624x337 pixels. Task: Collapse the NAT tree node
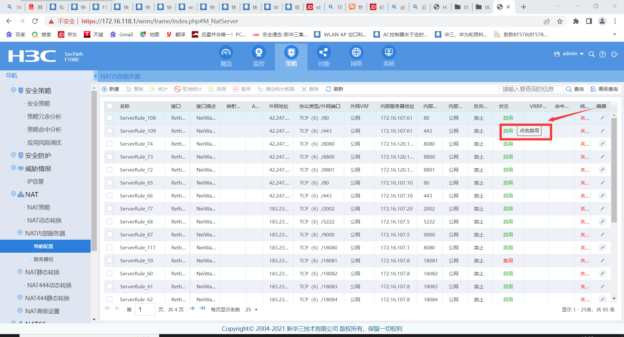coord(13,194)
